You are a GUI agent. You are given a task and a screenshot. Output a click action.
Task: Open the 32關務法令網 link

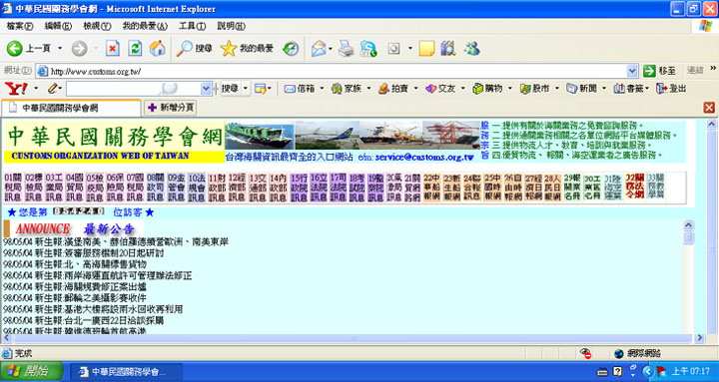[635, 186]
